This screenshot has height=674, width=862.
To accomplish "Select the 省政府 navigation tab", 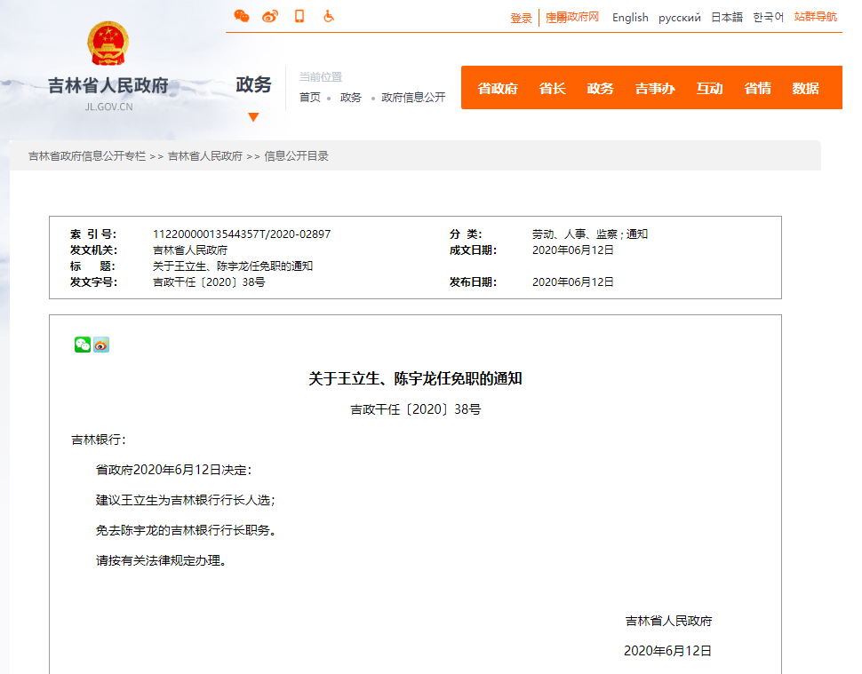I will click(x=498, y=88).
